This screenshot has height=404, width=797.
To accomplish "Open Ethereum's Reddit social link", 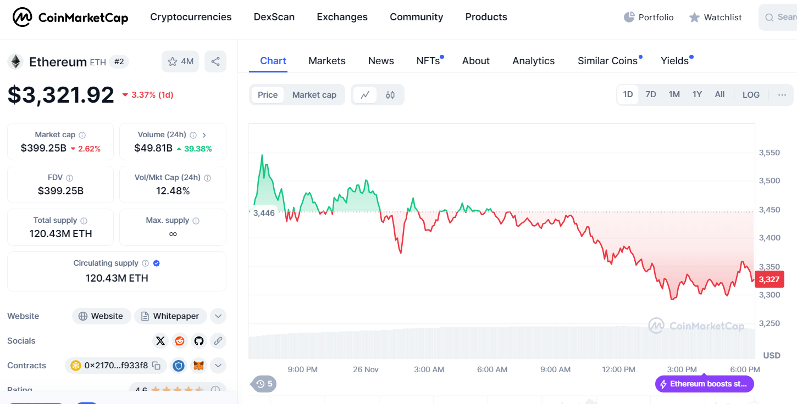I will tap(180, 341).
